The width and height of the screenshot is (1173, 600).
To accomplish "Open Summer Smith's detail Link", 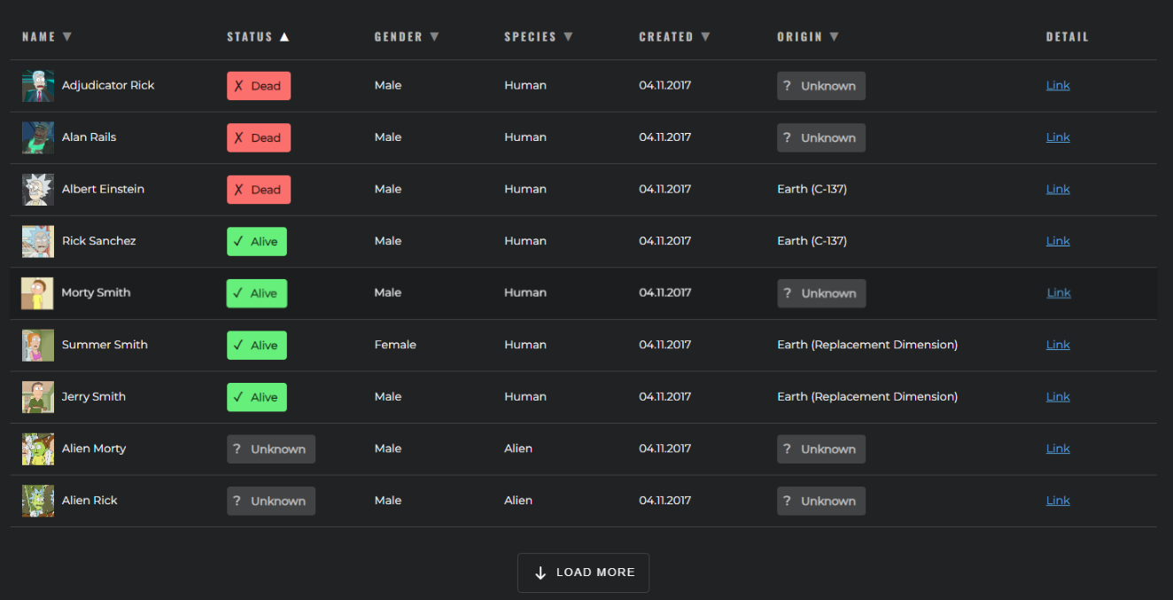I will pyautogui.click(x=1058, y=345).
